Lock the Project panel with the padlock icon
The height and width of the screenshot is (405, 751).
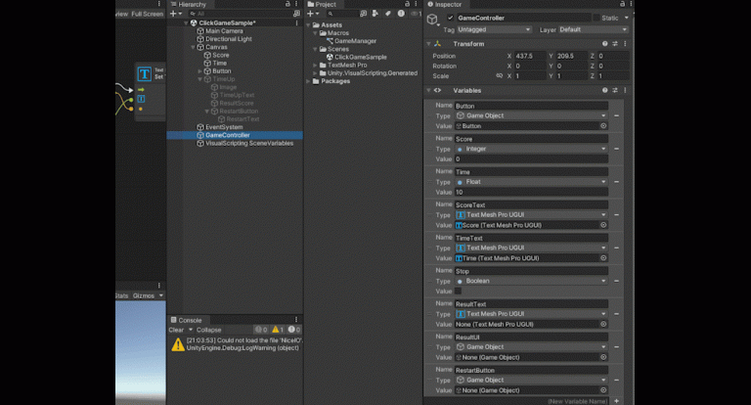tap(407, 4)
